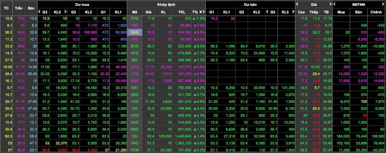The image size is (386, 153).
Task: Click the left chevron in NĐTNN header
Action: 334,4
